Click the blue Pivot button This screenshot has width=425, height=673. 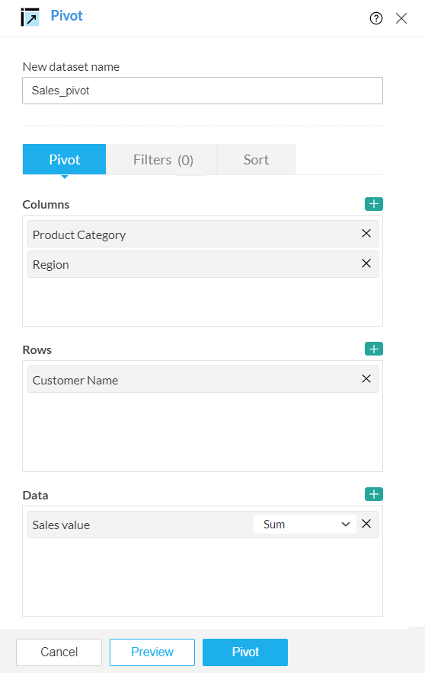tap(245, 652)
